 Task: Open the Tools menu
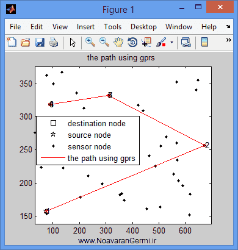point(113,27)
